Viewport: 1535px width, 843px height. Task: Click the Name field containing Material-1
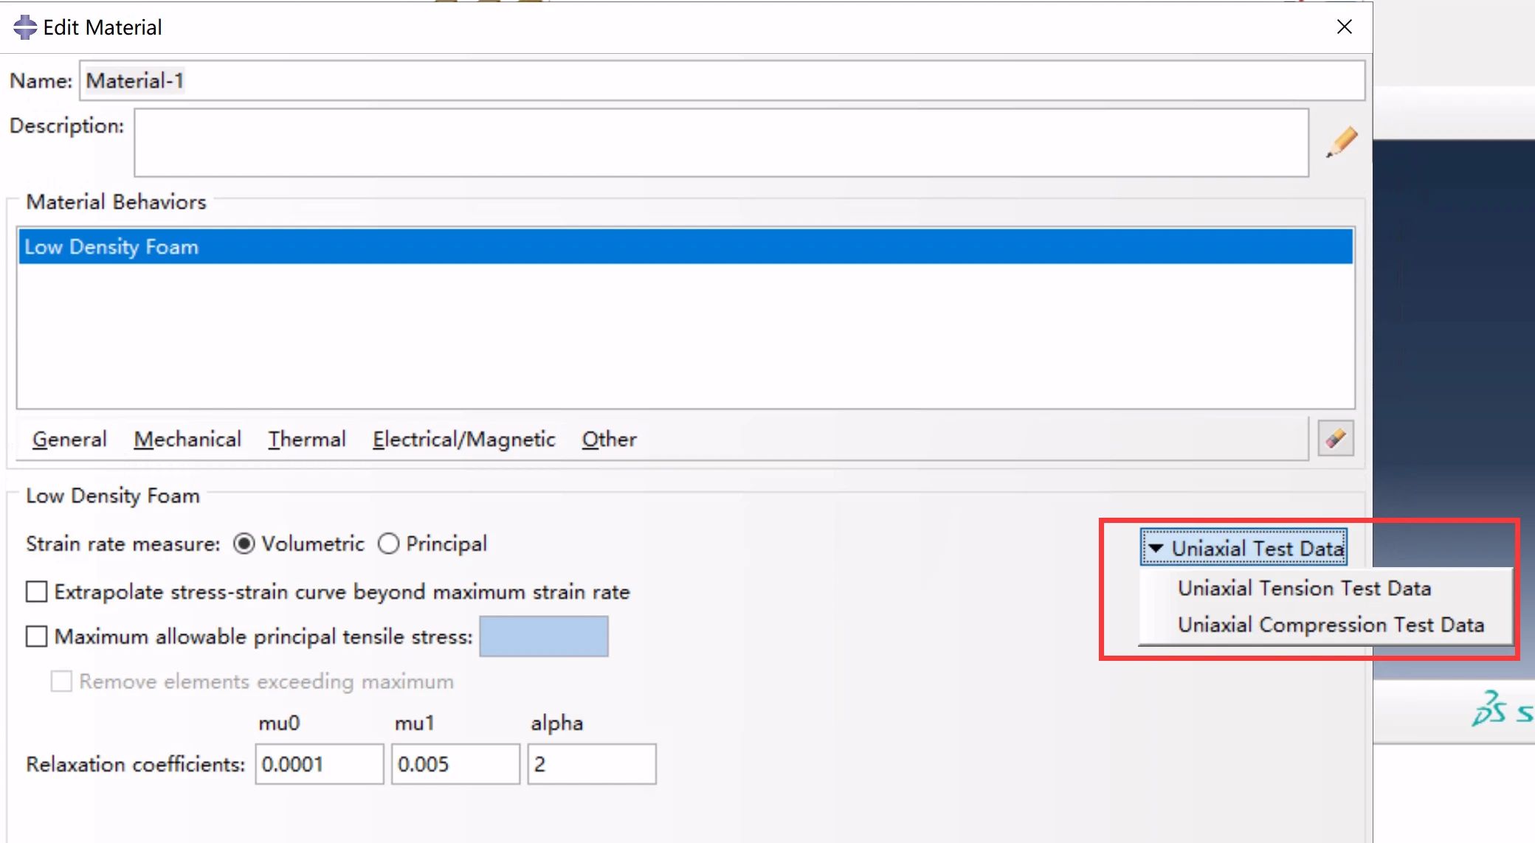coord(722,80)
